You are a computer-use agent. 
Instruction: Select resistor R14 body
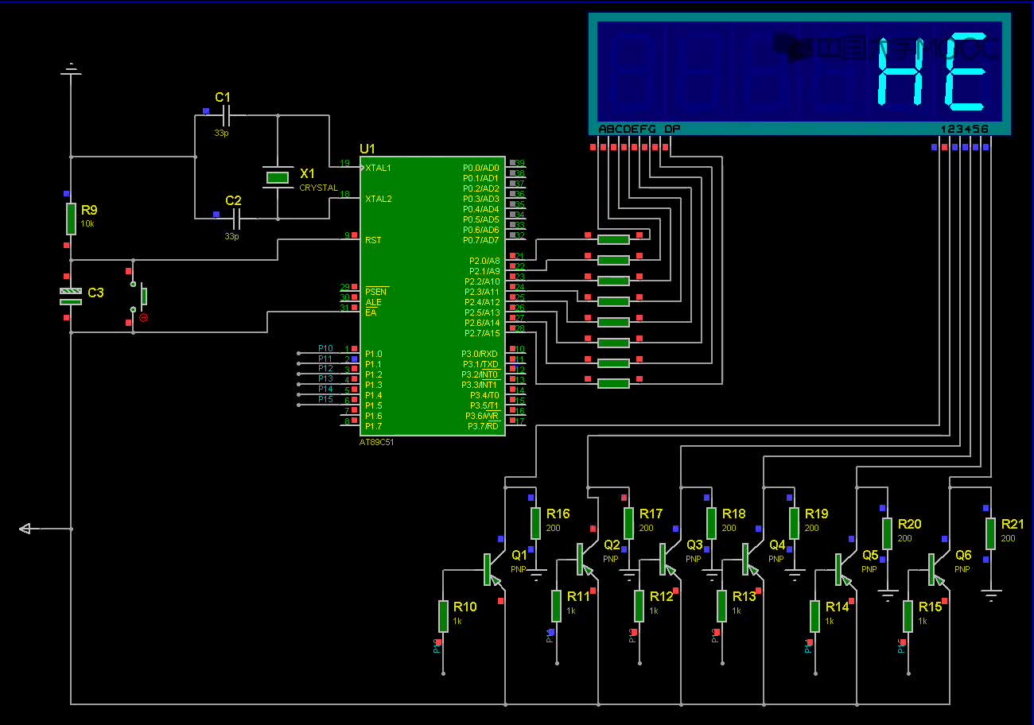point(815,616)
